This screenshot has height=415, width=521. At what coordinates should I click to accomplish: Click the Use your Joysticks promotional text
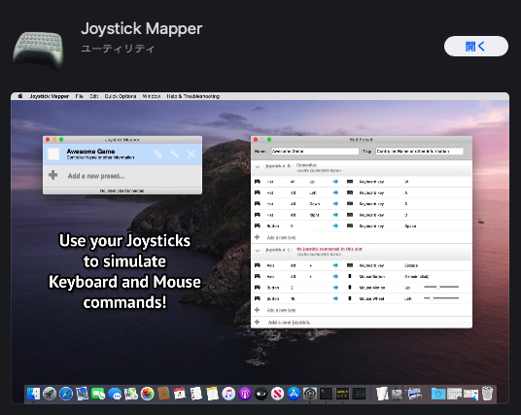pos(124,271)
